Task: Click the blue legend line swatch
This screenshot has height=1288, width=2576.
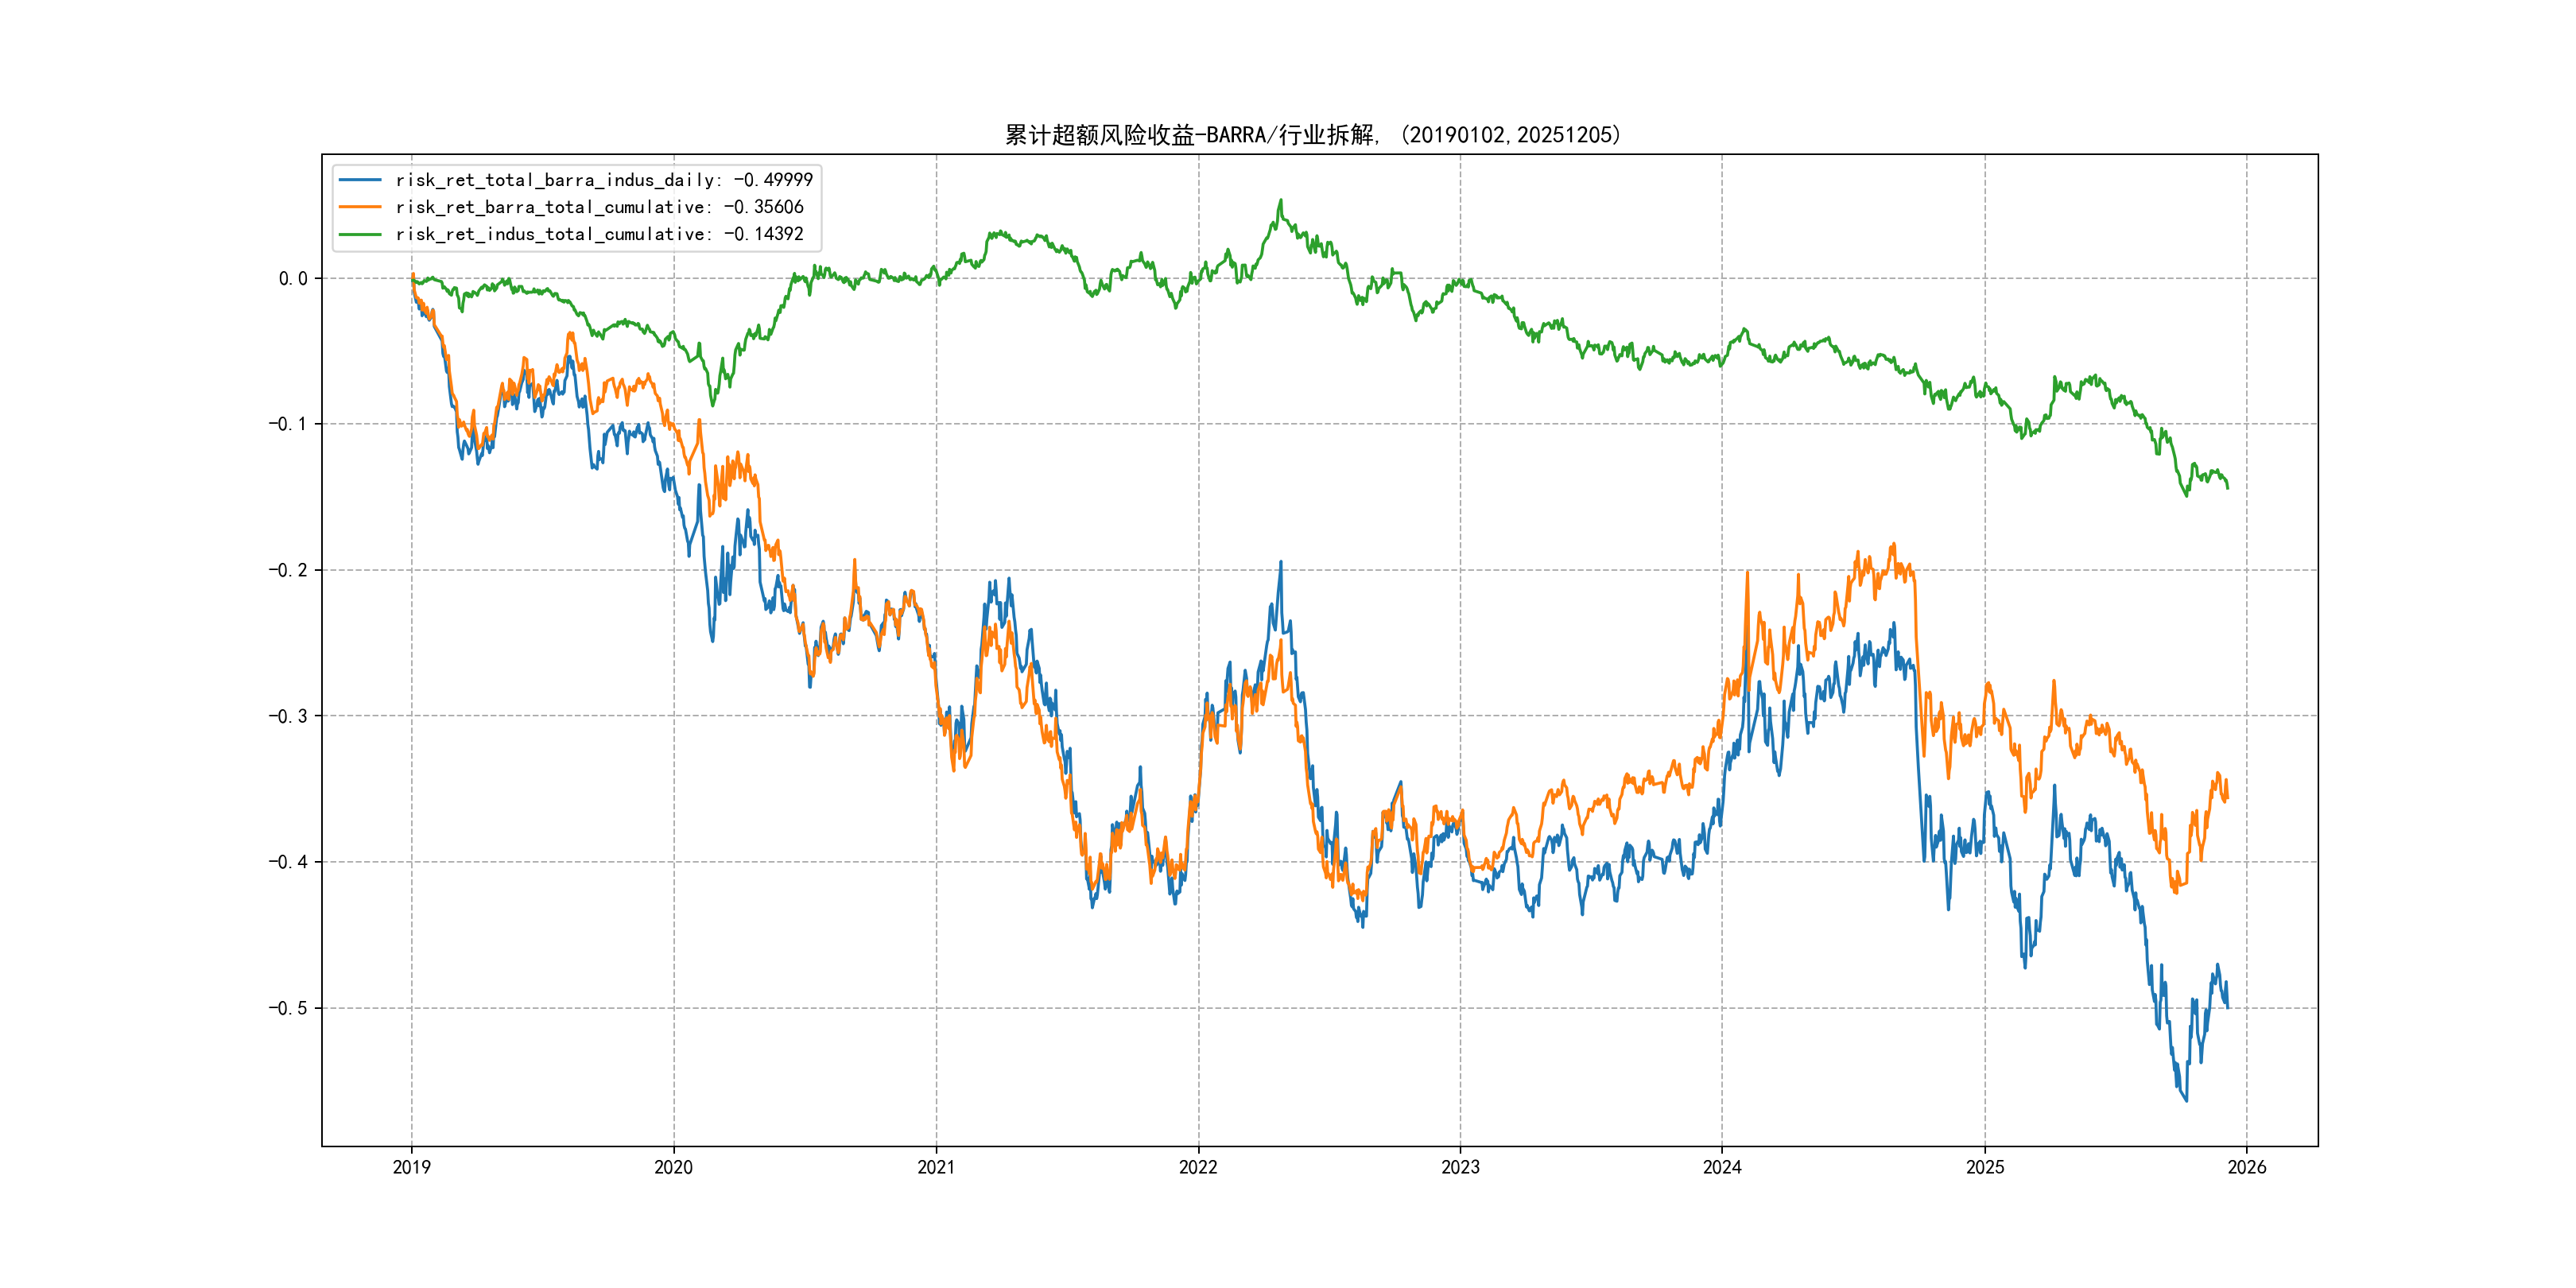Action: click(360, 180)
